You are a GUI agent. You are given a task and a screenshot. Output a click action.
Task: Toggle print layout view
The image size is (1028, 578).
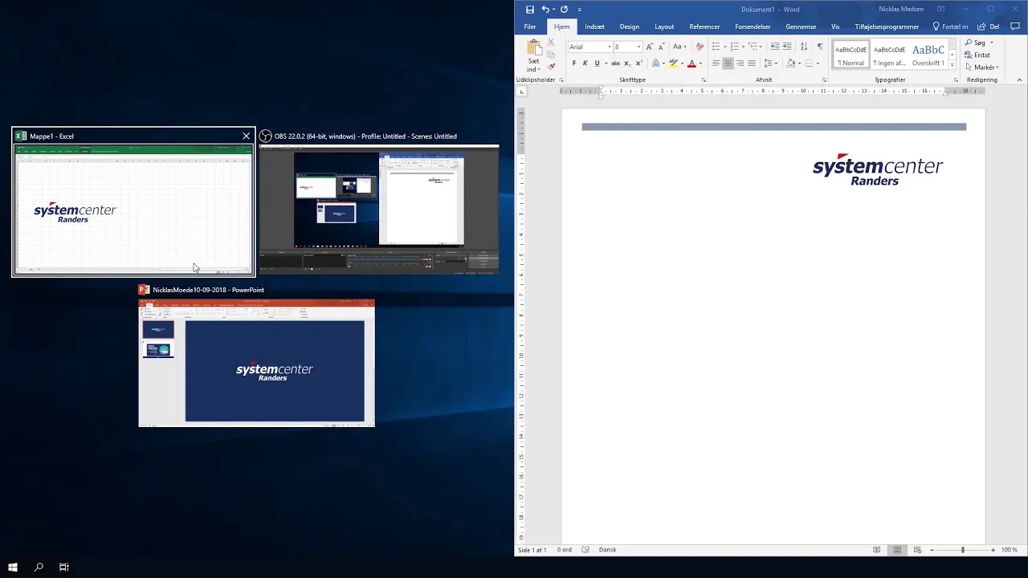[x=897, y=550]
